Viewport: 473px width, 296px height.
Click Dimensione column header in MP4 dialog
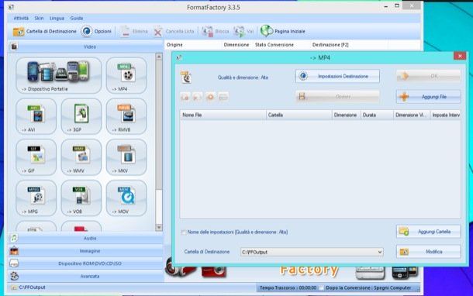pos(347,115)
